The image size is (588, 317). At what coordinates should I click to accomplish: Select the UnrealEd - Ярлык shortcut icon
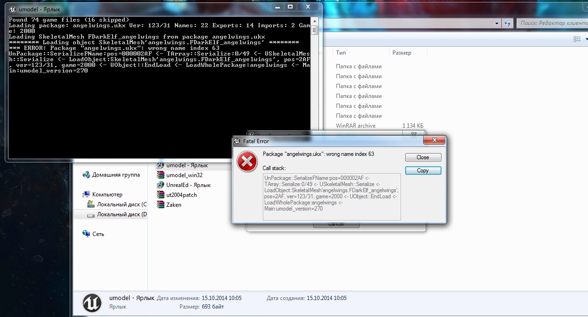coord(161,185)
